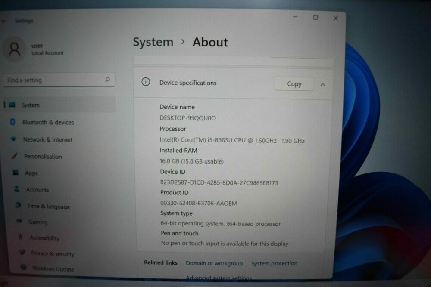The width and height of the screenshot is (431, 287).
Task: Click the Accessibility figure icon
Action: pos(21,237)
